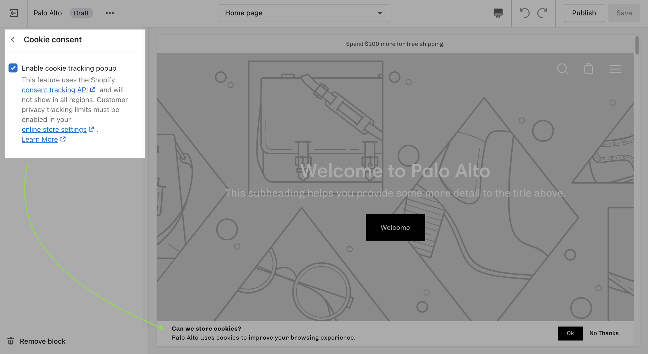Follow the Learn More link
This screenshot has height=354, width=648.
(40, 139)
